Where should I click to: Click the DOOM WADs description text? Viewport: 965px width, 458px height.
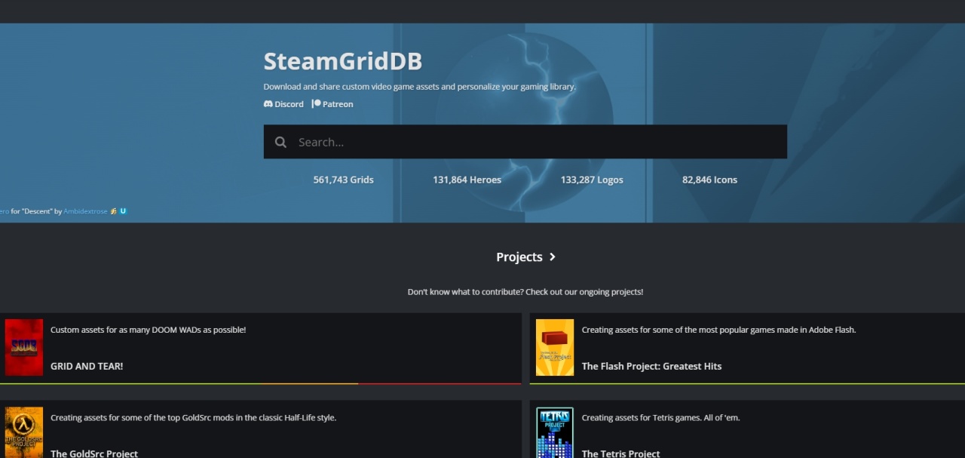pos(148,330)
